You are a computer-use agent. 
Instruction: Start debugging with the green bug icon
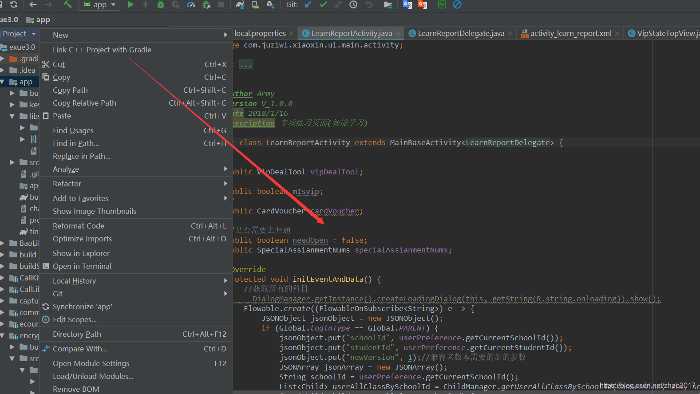click(x=161, y=4)
